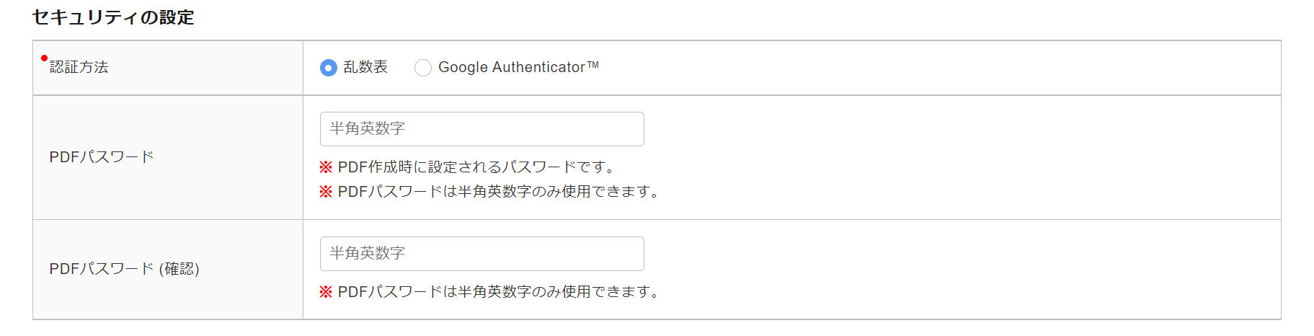This screenshot has height=336, width=1314.
Task: Click the red ※ mark in the confirmation row
Action: (x=326, y=292)
